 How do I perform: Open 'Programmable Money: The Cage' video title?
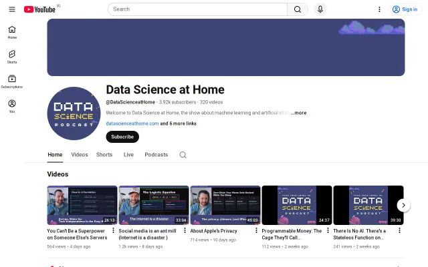click(292, 234)
